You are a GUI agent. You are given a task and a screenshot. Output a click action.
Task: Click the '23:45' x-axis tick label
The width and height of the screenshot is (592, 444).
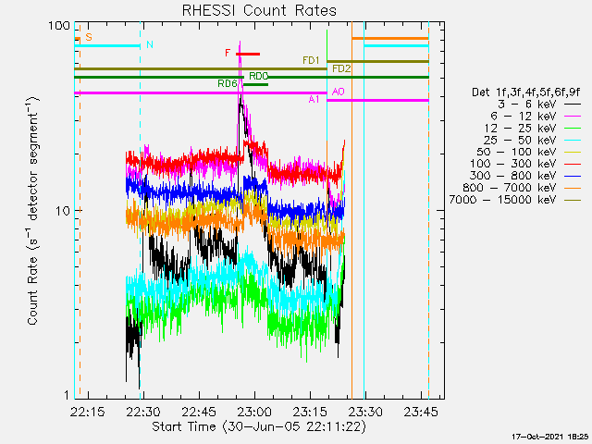[x=421, y=412]
